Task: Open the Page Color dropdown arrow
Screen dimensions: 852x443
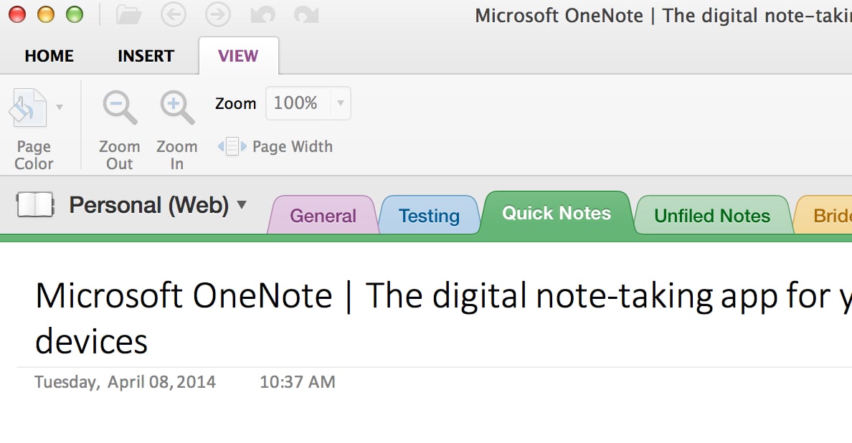Action: (x=60, y=107)
